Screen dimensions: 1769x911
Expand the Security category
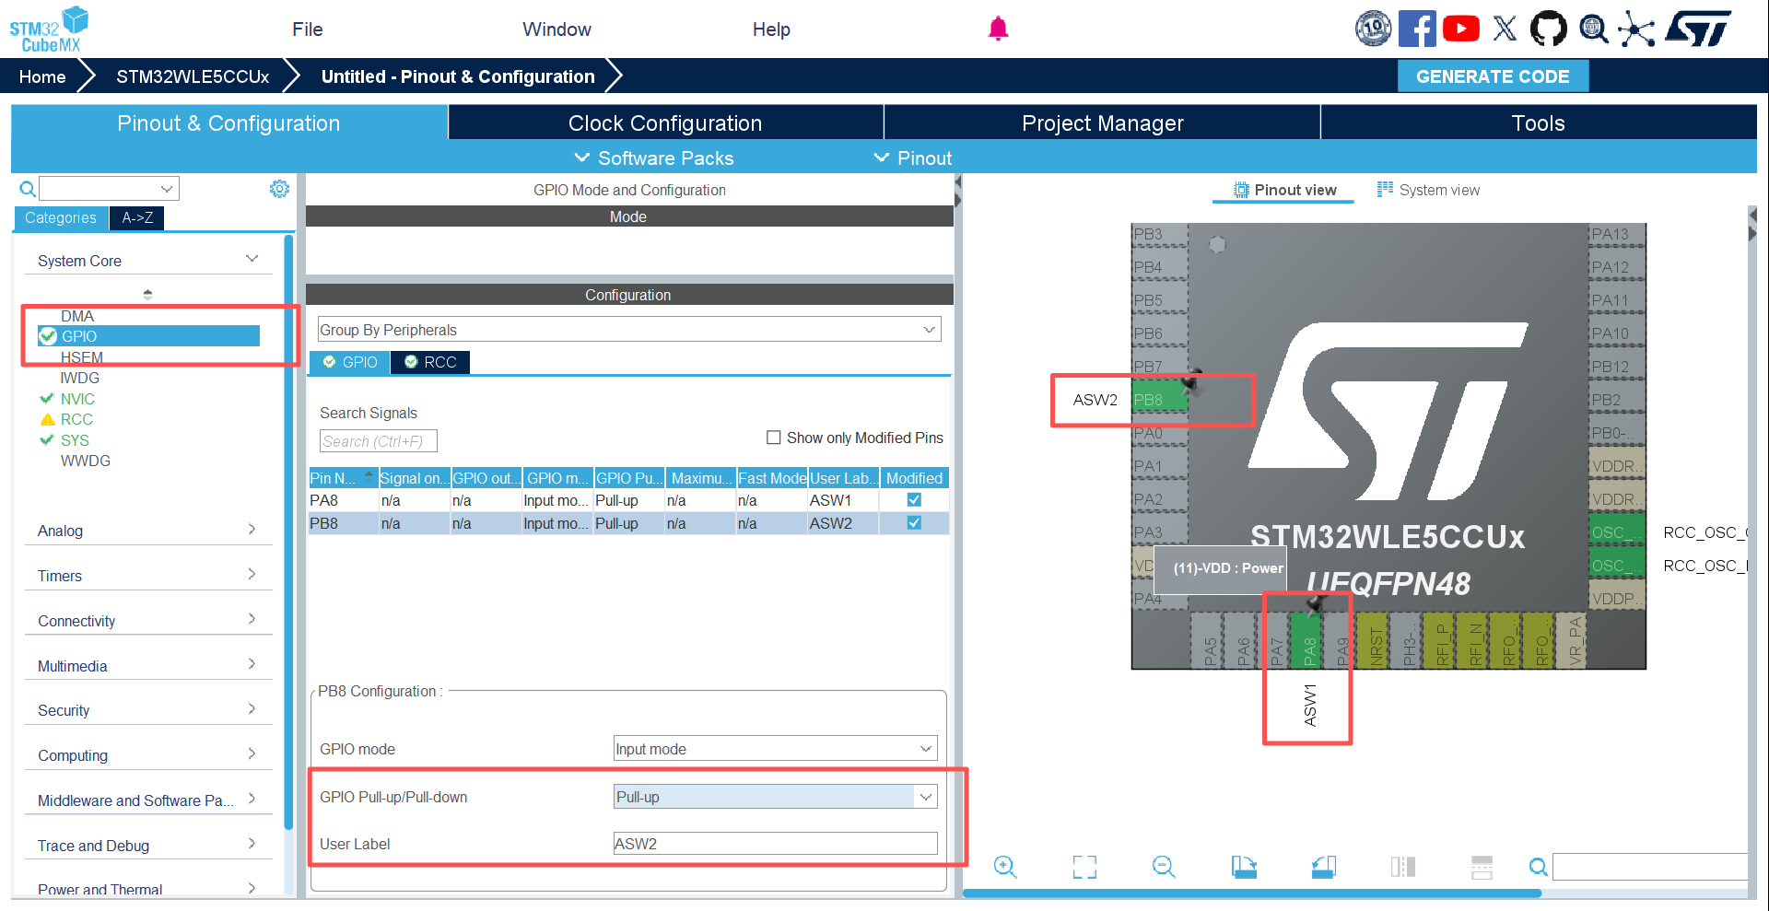pos(252,709)
